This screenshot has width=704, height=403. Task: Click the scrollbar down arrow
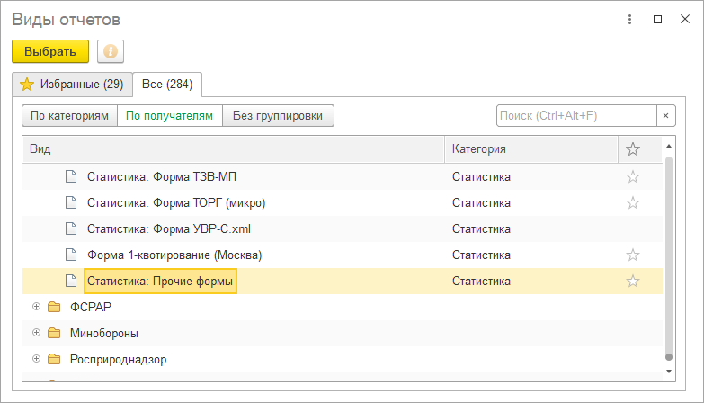coord(668,370)
